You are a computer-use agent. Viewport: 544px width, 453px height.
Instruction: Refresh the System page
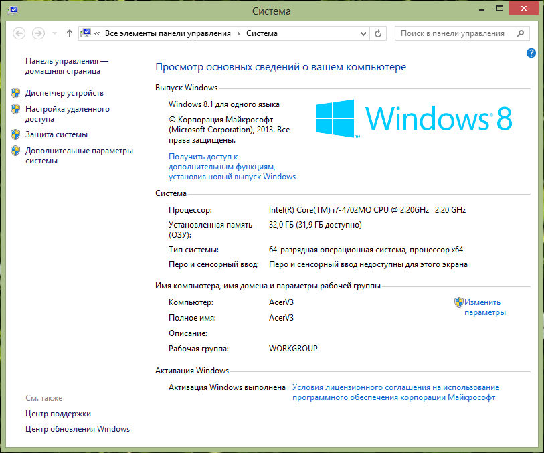point(378,33)
